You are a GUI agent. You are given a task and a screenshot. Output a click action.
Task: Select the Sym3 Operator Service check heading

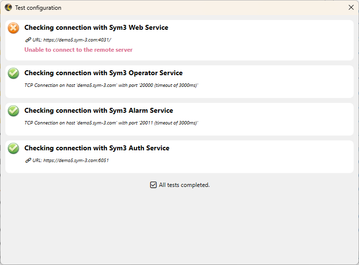point(103,73)
